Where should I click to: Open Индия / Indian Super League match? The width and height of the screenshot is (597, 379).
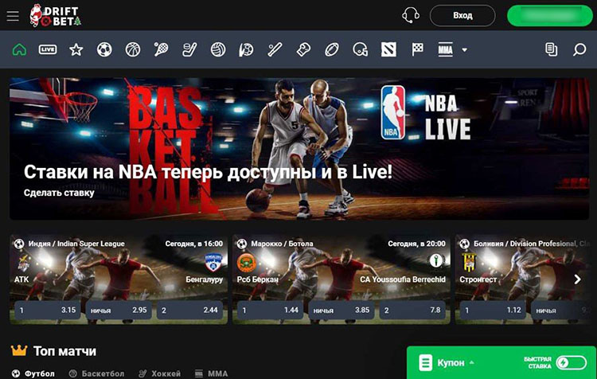(119, 279)
